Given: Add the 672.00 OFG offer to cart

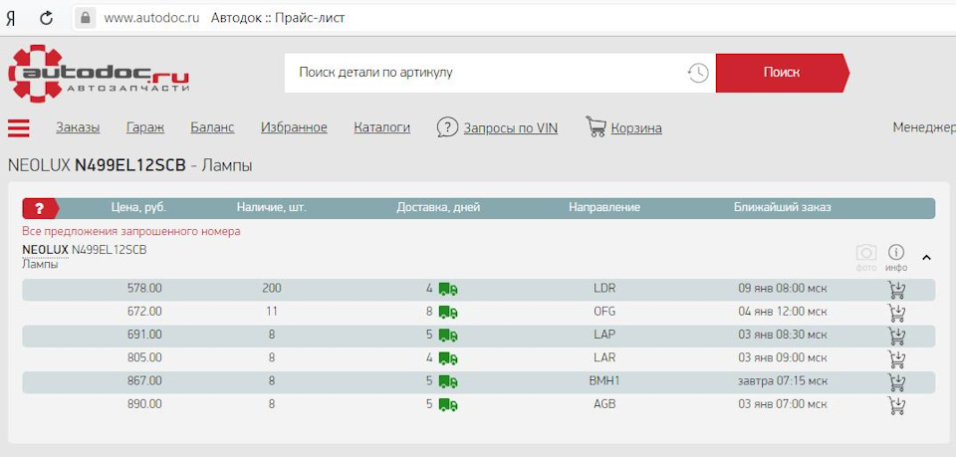Looking at the screenshot, I should coord(896,313).
